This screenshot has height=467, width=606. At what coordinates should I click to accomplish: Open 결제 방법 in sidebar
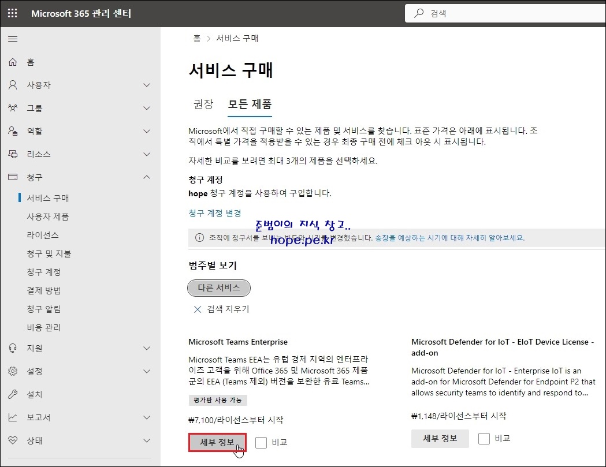[44, 291]
